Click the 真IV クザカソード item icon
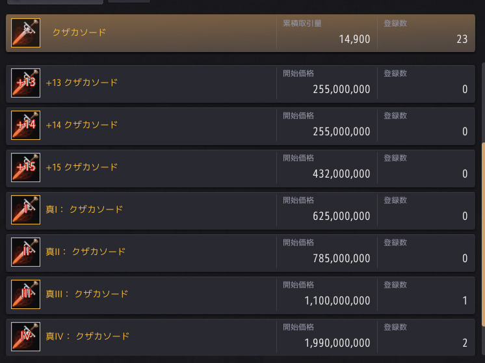 pos(26,337)
